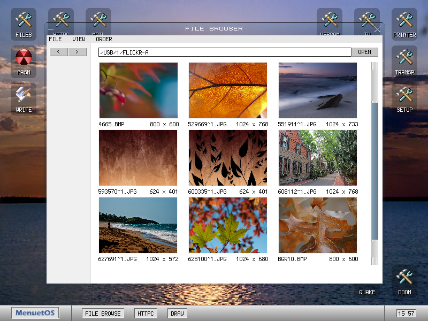Click the 600335~1.JPG filename label
This screenshot has height=321, width=428.
pos(207,192)
